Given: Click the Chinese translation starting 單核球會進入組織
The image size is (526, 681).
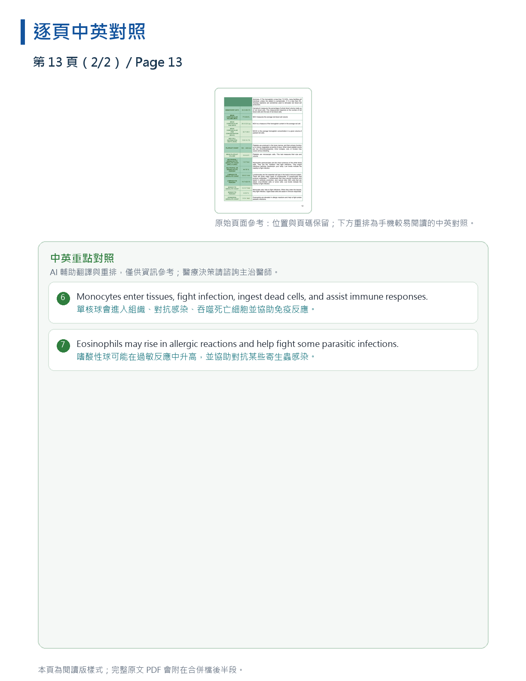Looking at the screenshot, I should (x=196, y=310).
